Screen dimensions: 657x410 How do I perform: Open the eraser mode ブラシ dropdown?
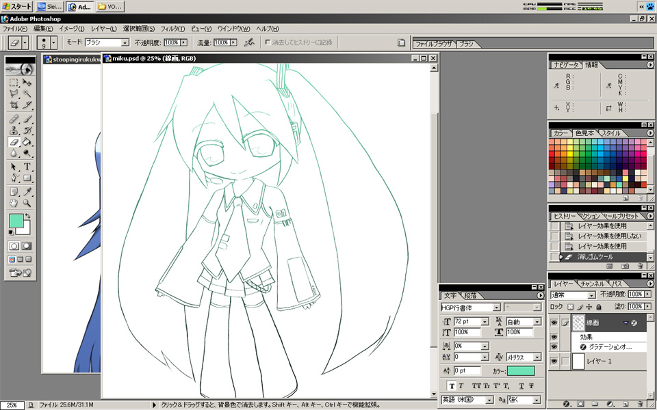125,42
